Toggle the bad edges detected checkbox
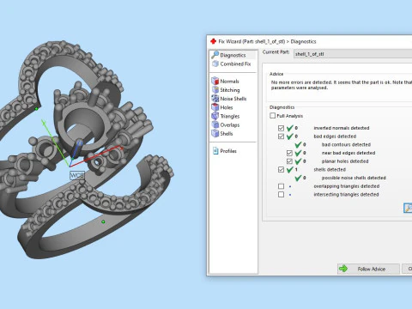Image resolution: width=412 pixels, height=309 pixels. pos(281,136)
